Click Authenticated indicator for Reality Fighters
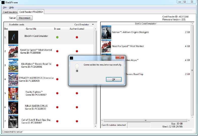The width and height of the screenshot is (198, 136). (x=77, y=93)
